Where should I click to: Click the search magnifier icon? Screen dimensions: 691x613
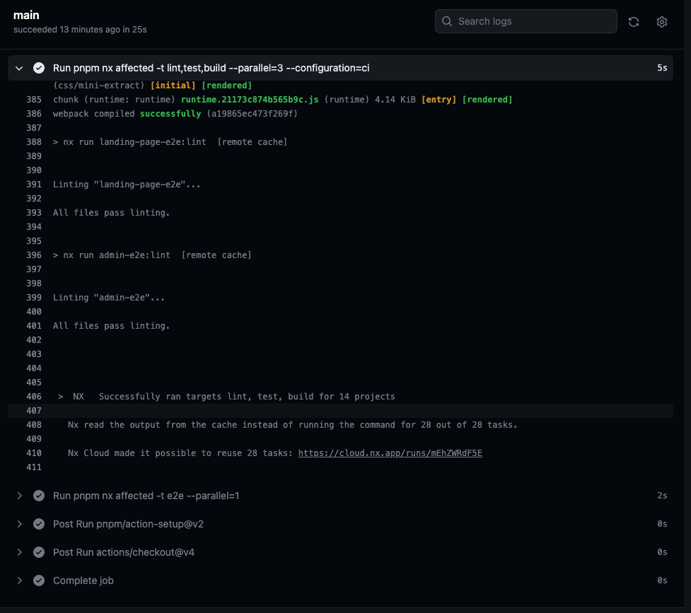[446, 21]
